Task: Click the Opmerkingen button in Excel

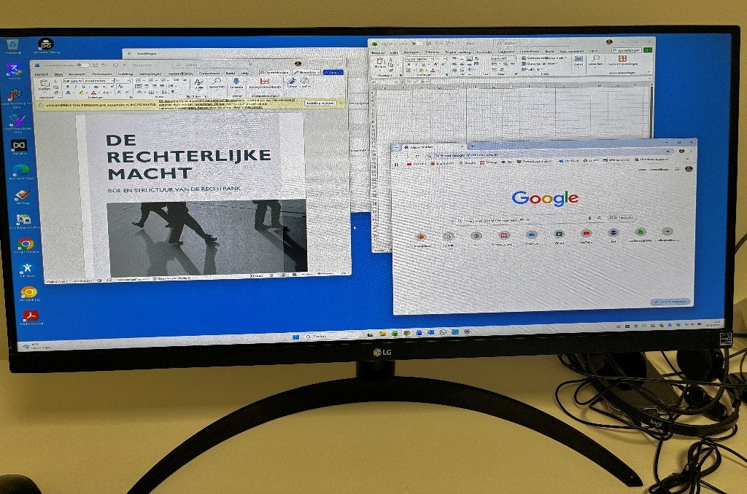Action: pyautogui.click(x=627, y=50)
